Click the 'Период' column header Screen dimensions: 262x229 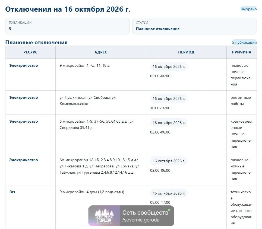pos(186,52)
